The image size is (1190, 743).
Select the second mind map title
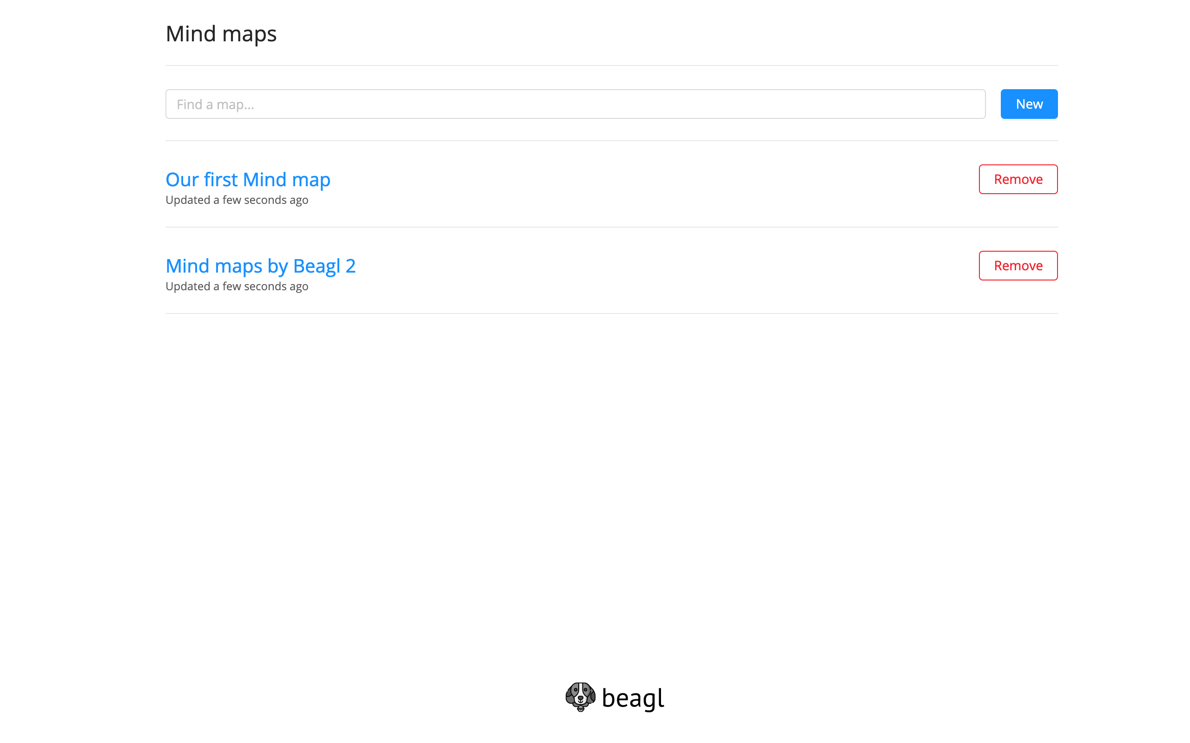(261, 266)
